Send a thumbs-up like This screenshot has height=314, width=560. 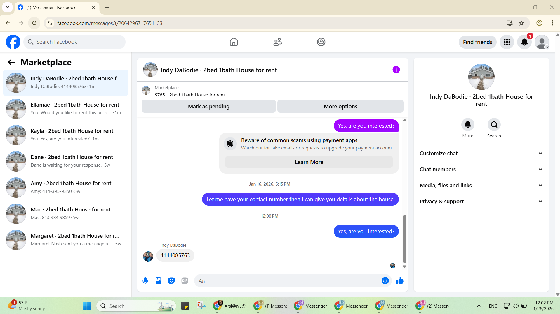(400, 281)
